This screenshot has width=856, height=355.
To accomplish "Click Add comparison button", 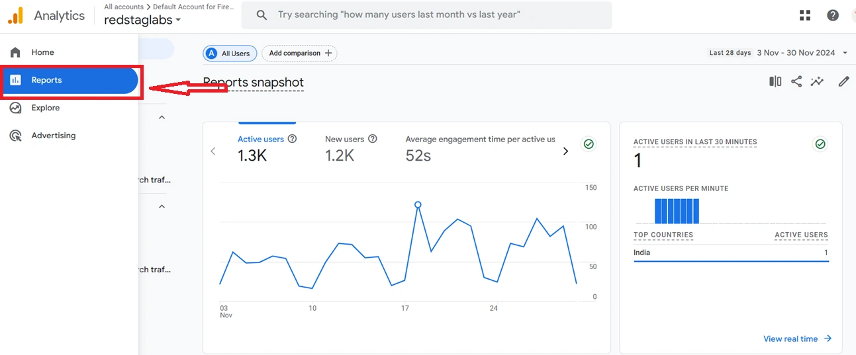I will (300, 54).
